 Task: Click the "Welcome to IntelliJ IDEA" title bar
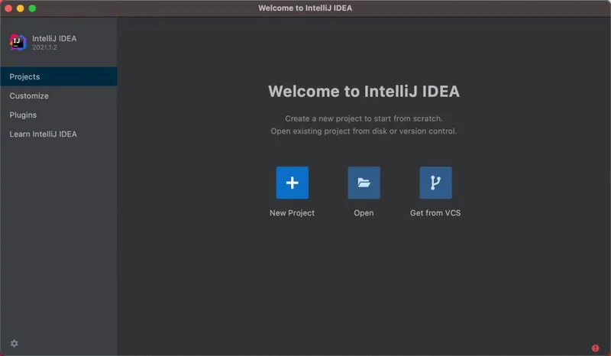pyautogui.click(x=305, y=8)
